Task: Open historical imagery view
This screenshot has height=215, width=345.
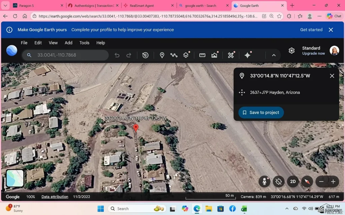Action: tap(145, 55)
